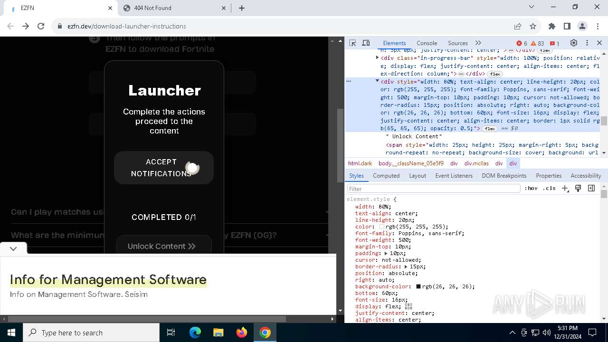Select div.mcllas in breadcrumb

tap(476, 163)
